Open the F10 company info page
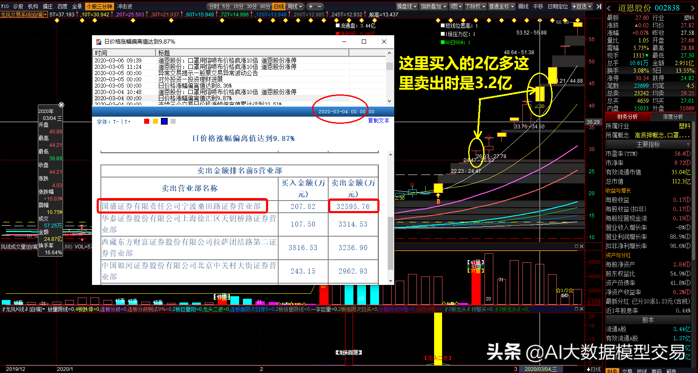 5,6
